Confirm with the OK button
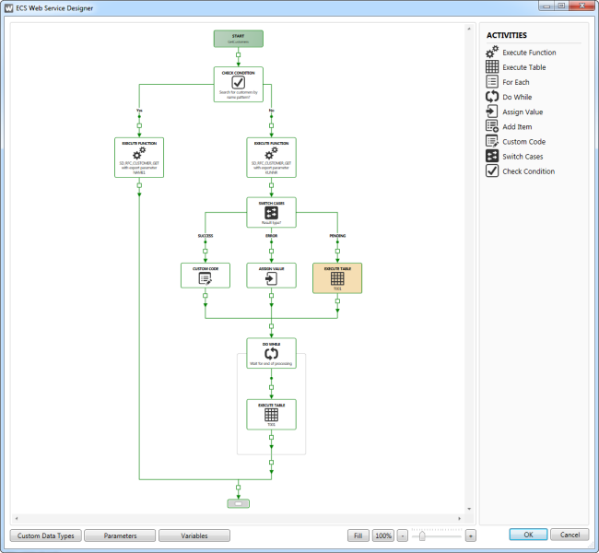599x553 pixels. point(528,535)
